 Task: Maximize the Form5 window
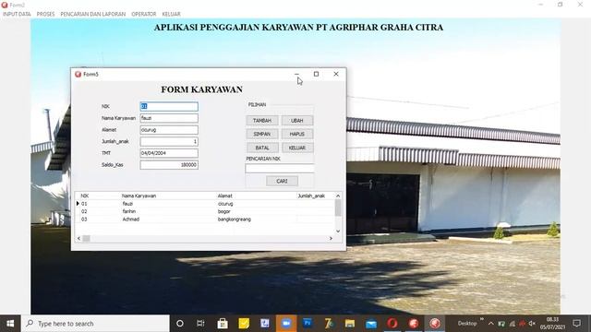pos(316,74)
